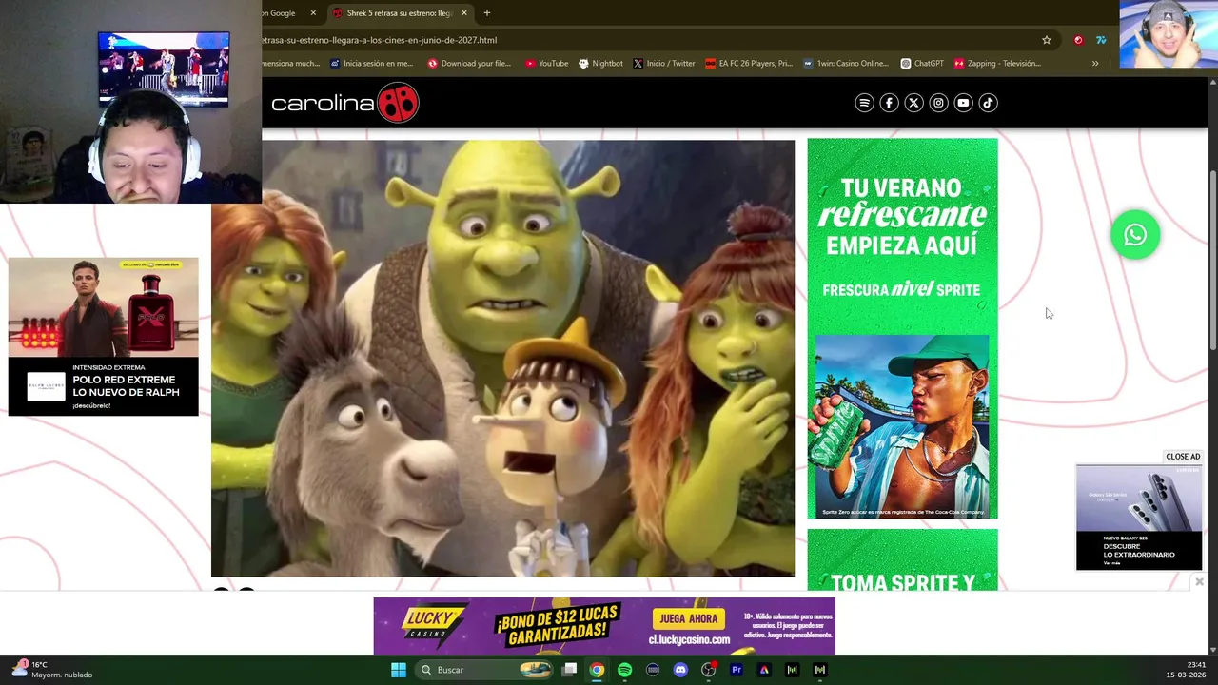Open Task View from the taskbar

569,670
